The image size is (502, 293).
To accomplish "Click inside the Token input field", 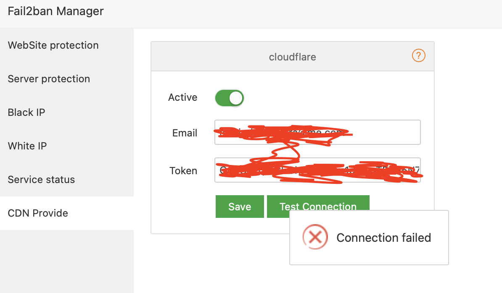I will click(317, 170).
